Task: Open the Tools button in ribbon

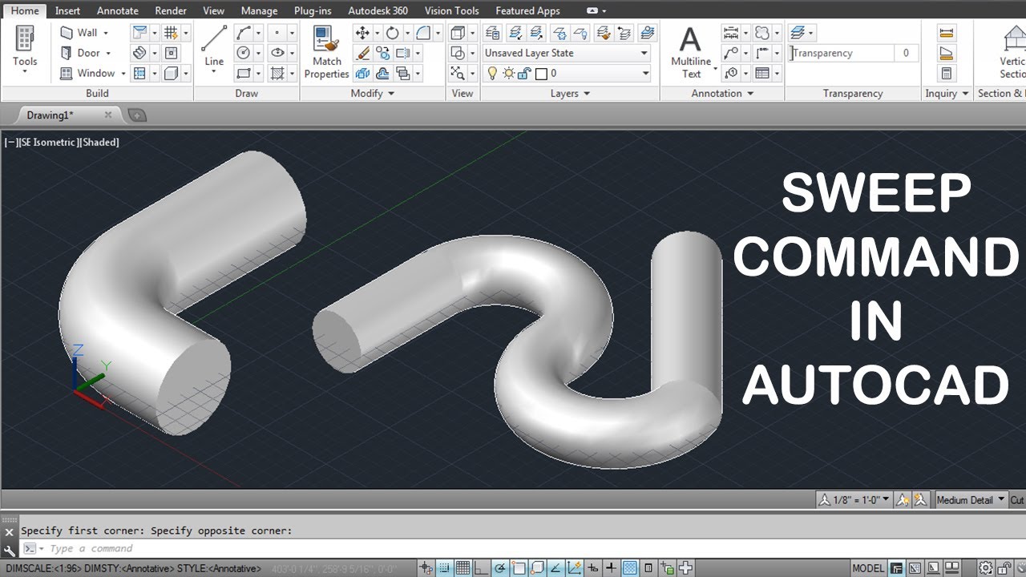Action: coord(25,49)
